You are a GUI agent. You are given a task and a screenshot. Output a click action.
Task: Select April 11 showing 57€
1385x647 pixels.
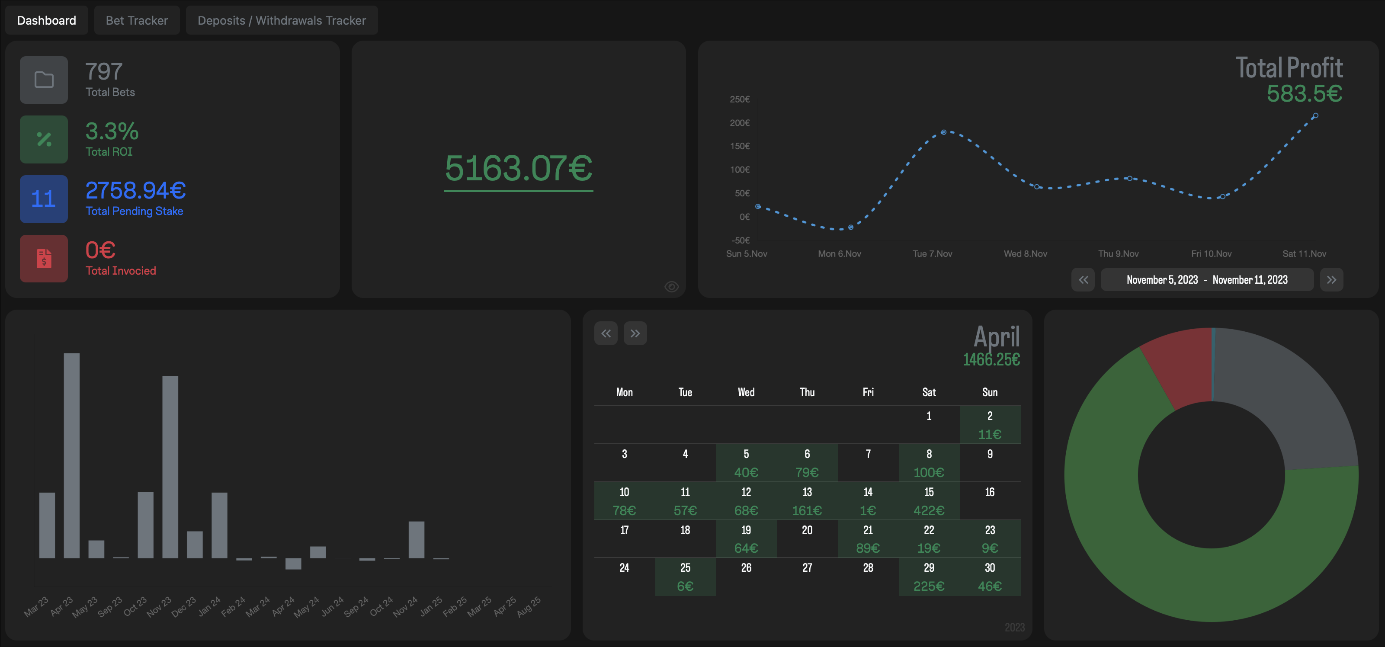[x=685, y=501]
